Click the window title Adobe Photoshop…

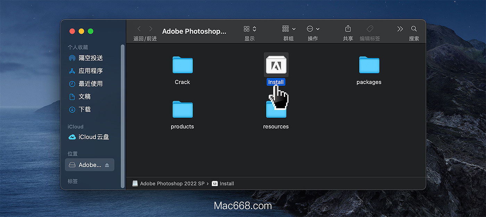point(194,32)
